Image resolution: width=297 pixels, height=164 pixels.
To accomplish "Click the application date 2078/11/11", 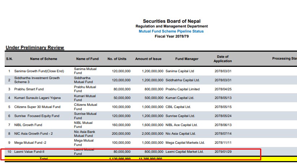I will coord(223,143).
